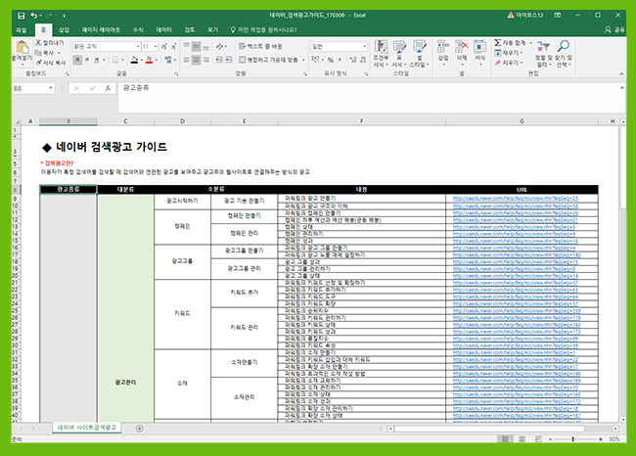
Task: Open Merge & Center dropdown arrow
Action: [303, 60]
